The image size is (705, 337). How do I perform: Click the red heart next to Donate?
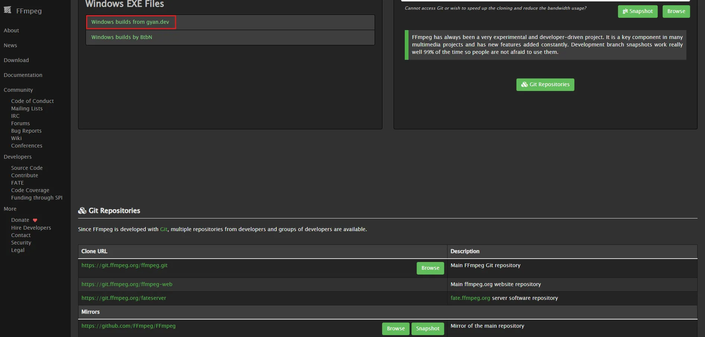pos(35,220)
